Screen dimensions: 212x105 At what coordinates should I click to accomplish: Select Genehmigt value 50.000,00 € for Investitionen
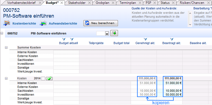(148, 95)
